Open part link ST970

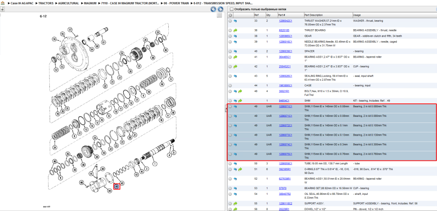click(x=283, y=188)
